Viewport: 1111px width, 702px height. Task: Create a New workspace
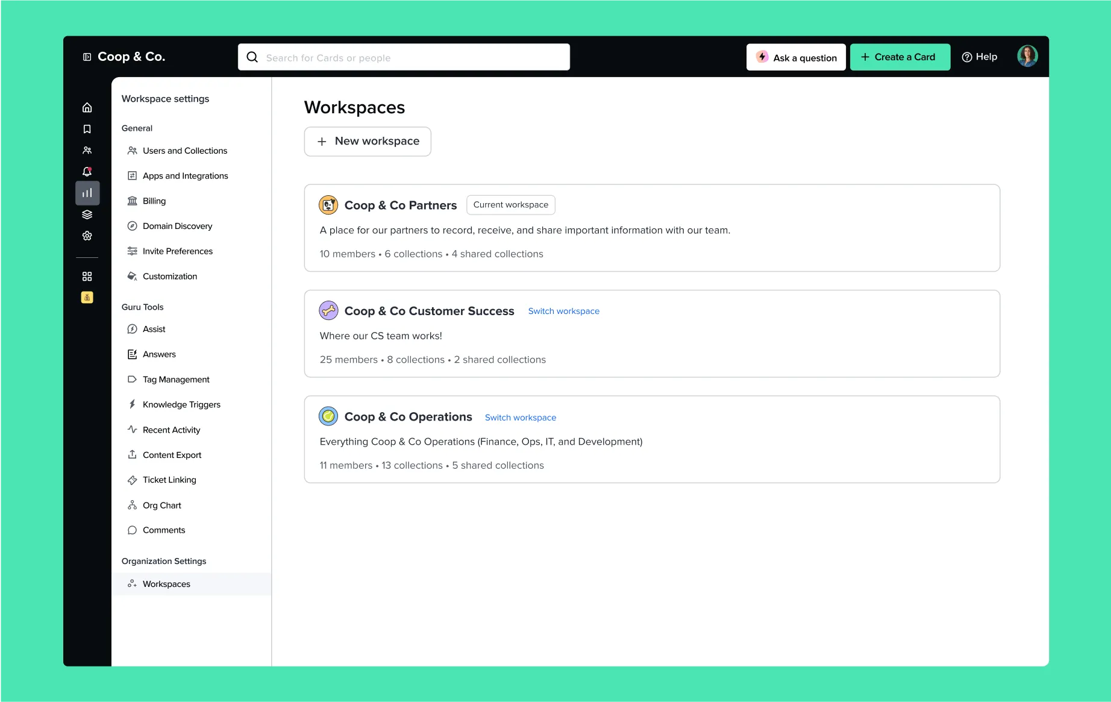pyautogui.click(x=368, y=141)
